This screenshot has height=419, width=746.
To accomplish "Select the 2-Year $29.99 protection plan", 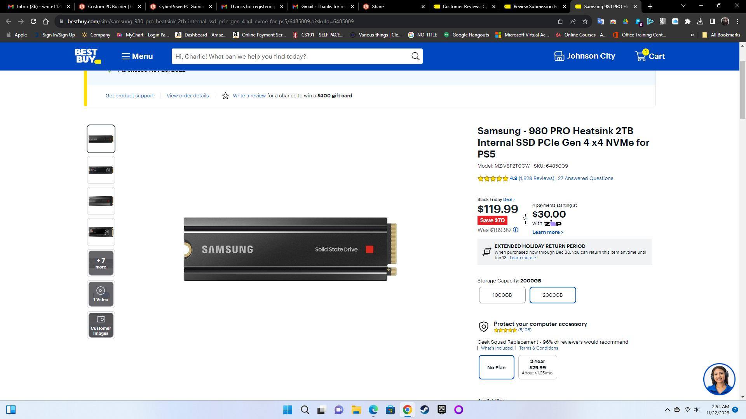I will (537, 367).
